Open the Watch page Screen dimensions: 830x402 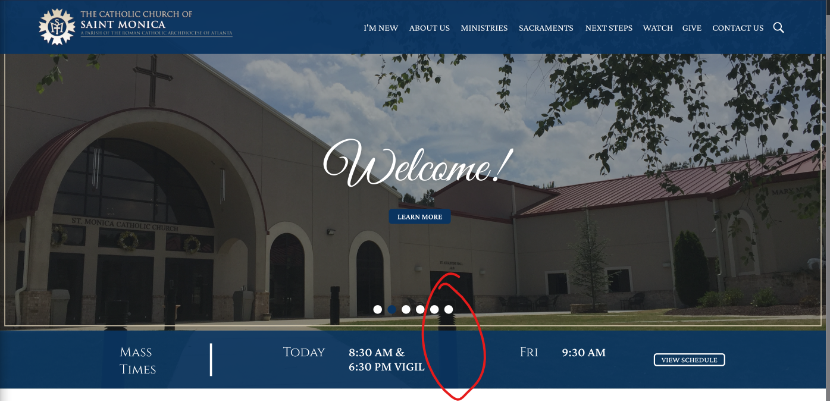point(658,28)
